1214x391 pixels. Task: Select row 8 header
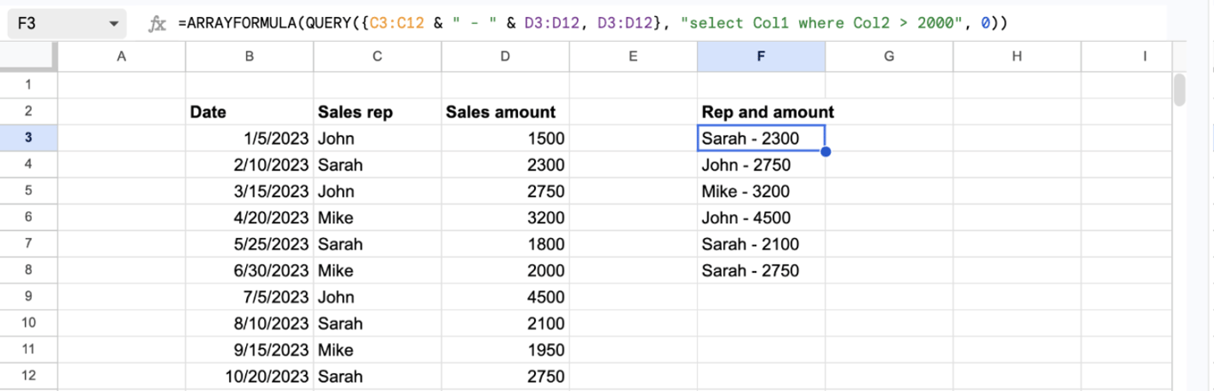tap(28, 270)
